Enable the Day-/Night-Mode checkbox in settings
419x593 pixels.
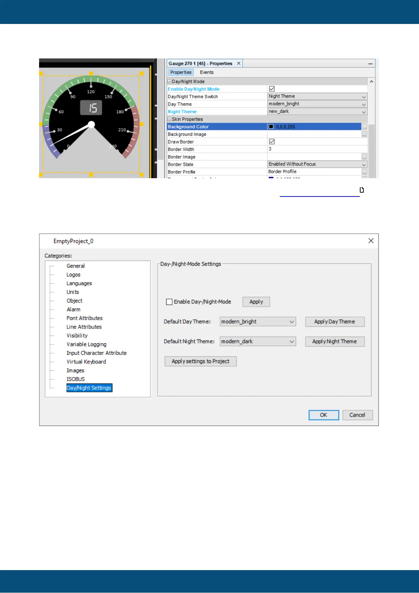[169, 302]
